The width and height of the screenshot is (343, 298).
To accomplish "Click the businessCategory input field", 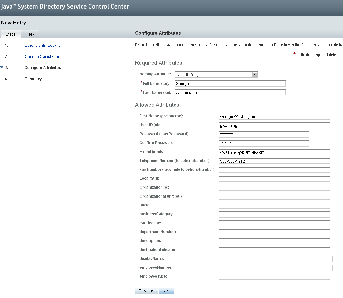I will (274, 215).
